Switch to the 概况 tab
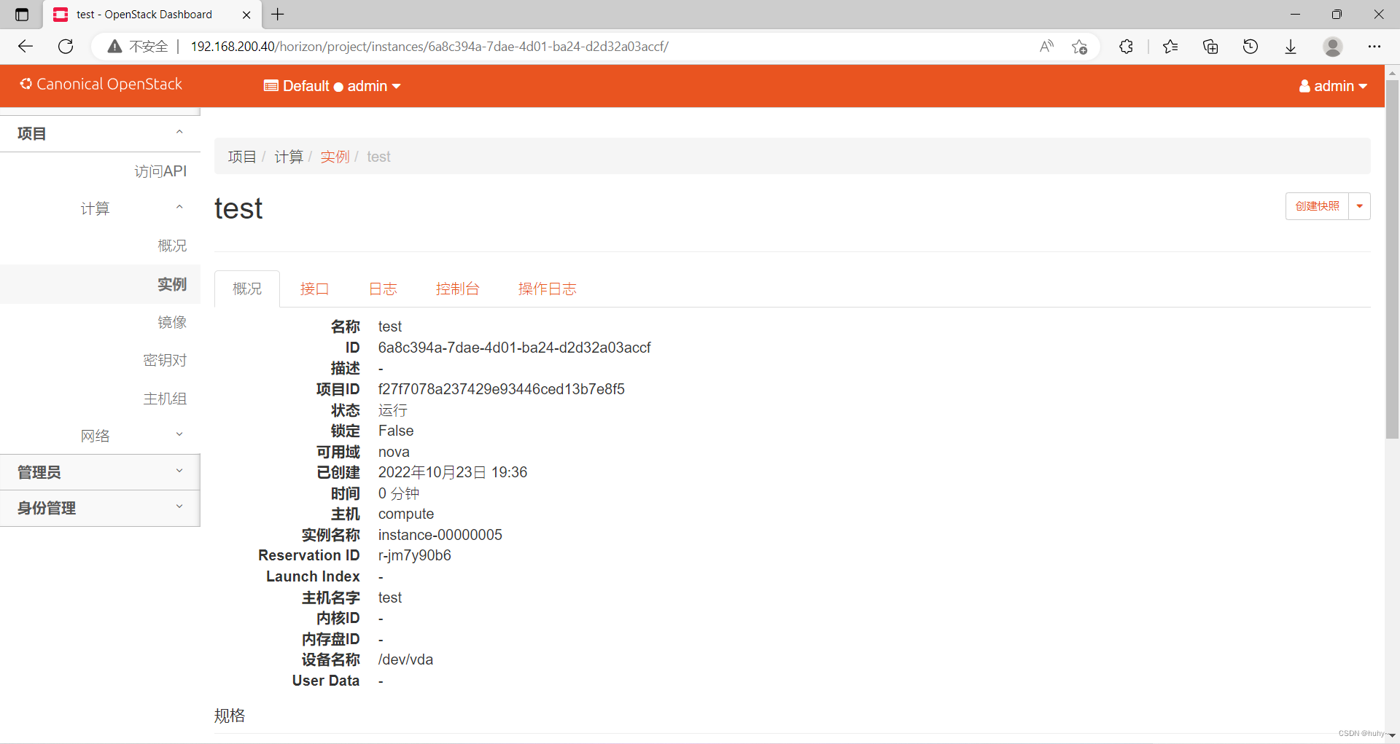 247,289
